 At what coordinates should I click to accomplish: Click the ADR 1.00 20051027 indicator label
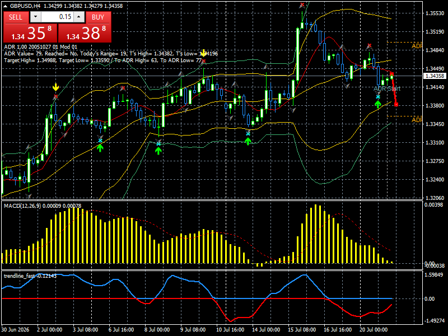[40, 47]
